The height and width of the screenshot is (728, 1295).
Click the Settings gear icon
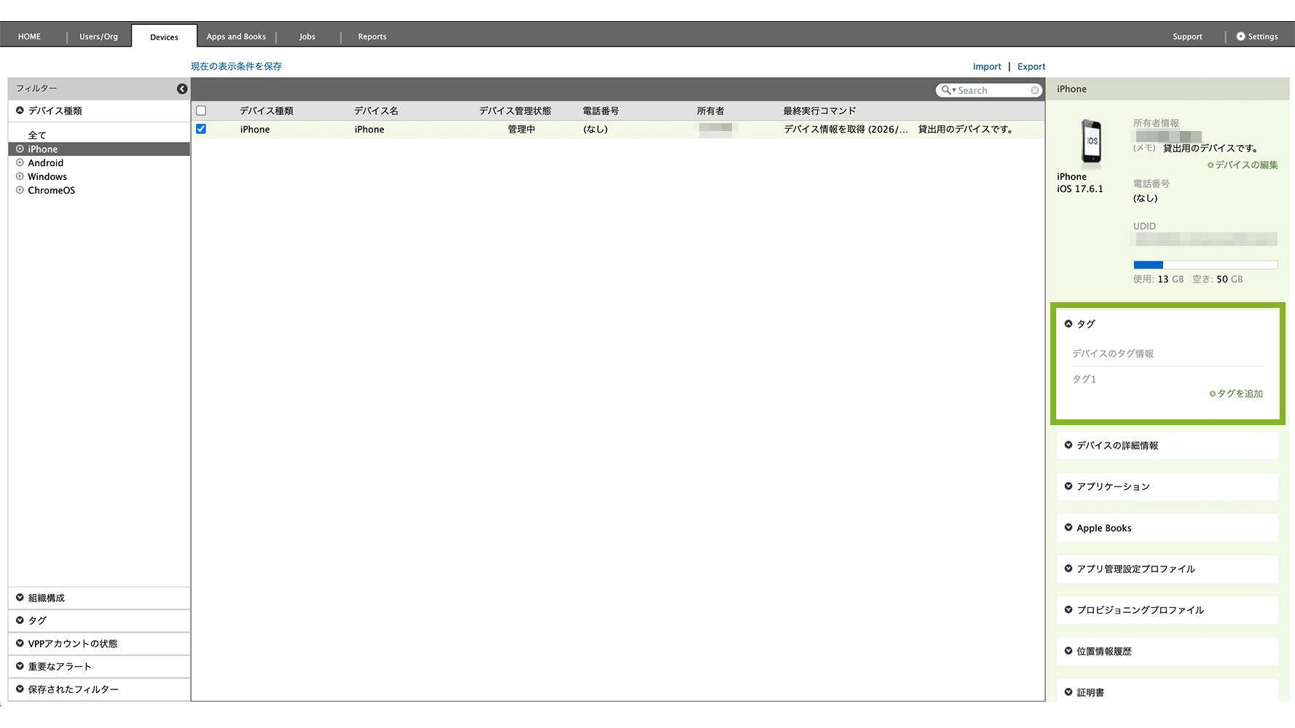[1240, 36]
